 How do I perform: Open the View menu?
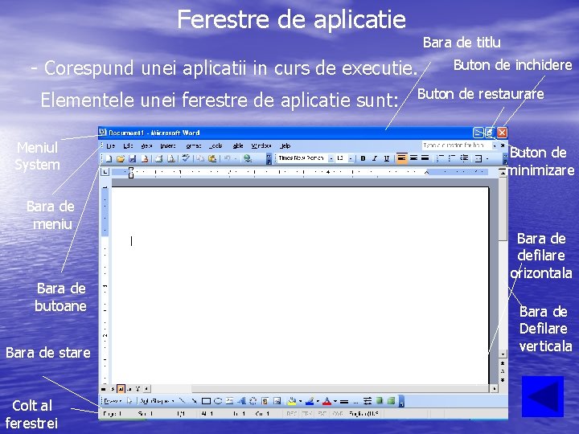[146, 145]
